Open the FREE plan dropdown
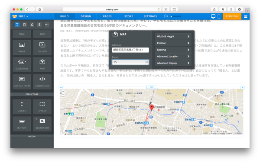260x163 pixels. (23, 16)
